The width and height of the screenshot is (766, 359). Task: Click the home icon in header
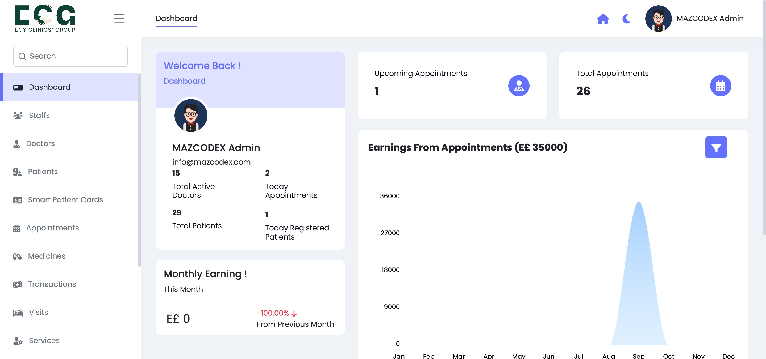coord(603,19)
